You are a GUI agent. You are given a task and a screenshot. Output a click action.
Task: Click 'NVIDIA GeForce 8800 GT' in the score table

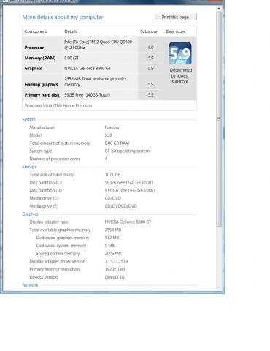point(88,69)
